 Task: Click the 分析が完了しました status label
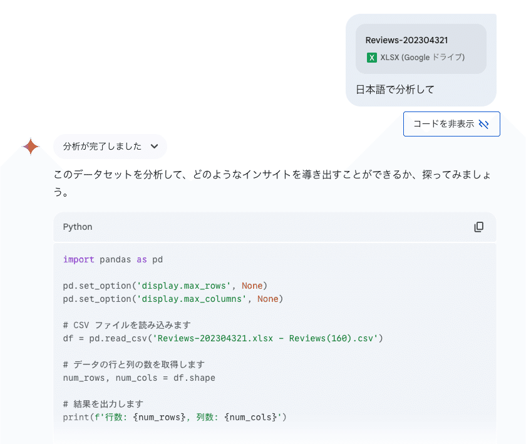click(x=102, y=147)
